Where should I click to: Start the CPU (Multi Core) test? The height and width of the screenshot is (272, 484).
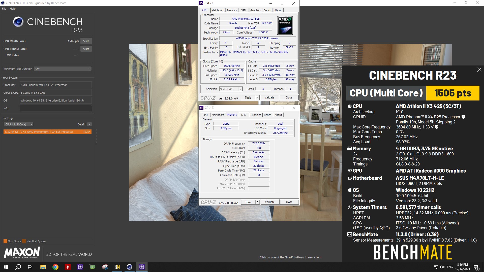pyautogui.click(x=86, y=41)
